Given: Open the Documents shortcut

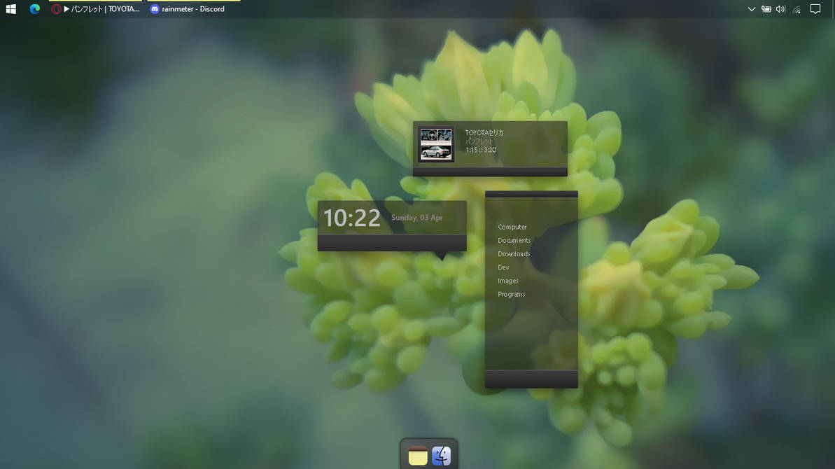Looking at the screenshot, I should click(514, 240).
